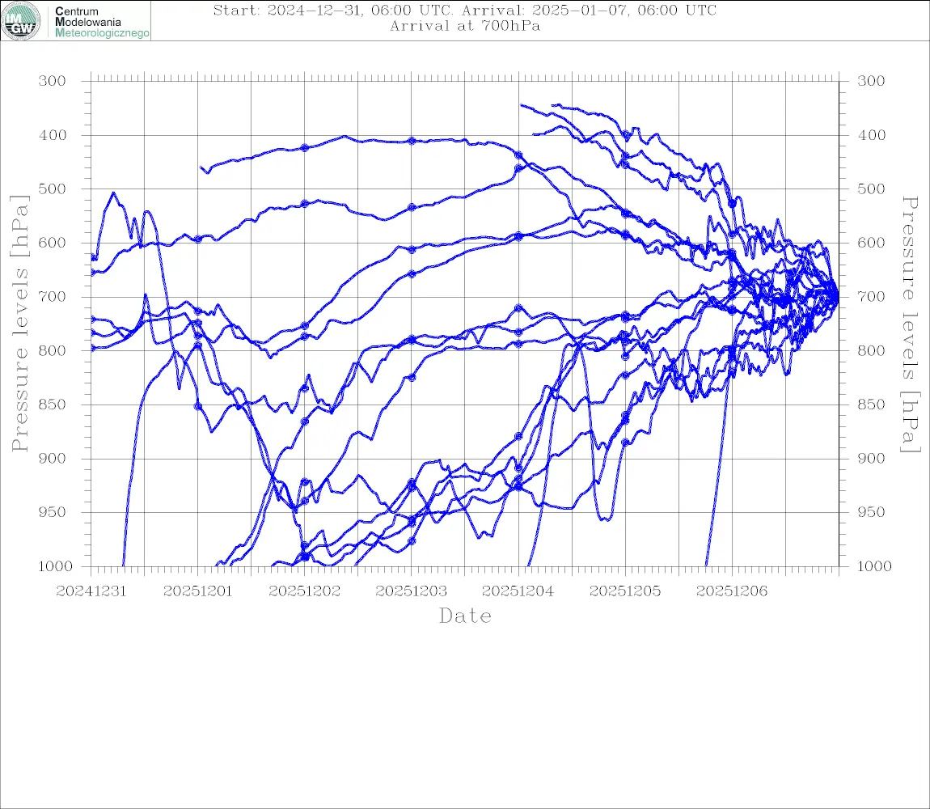Click the 20251203 date label
Viewport: 930px width, 809px height.
click(412, 591)
